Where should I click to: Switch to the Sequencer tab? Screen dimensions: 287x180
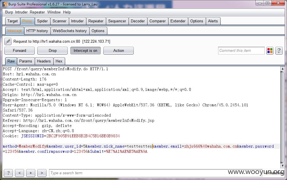point(117,21)
